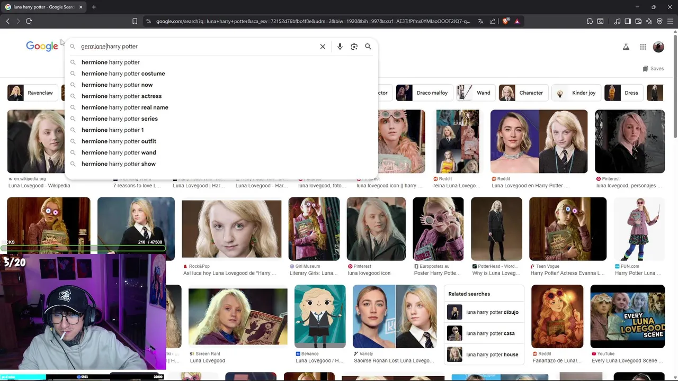Image resolution: width=678 pixels, height=381 pixels.
Task: Open a new tab with the plus button
Action: [x=94, y=7]
